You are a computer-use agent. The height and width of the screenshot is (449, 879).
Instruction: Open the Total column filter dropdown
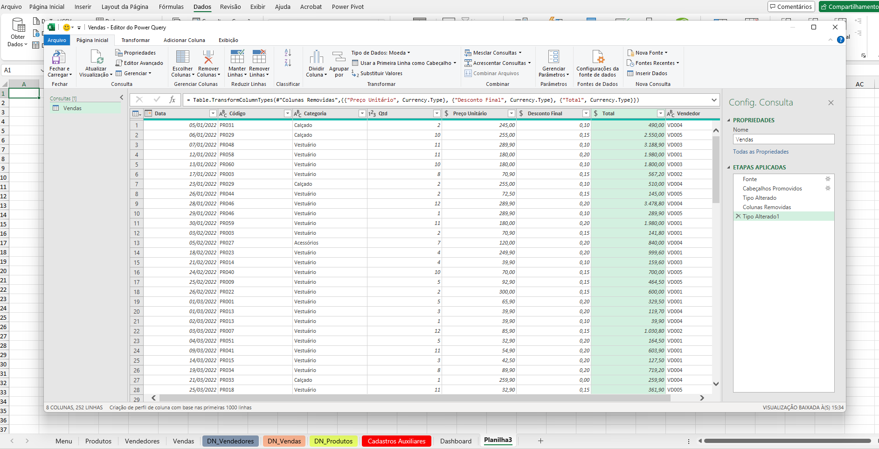coord(660,113)
